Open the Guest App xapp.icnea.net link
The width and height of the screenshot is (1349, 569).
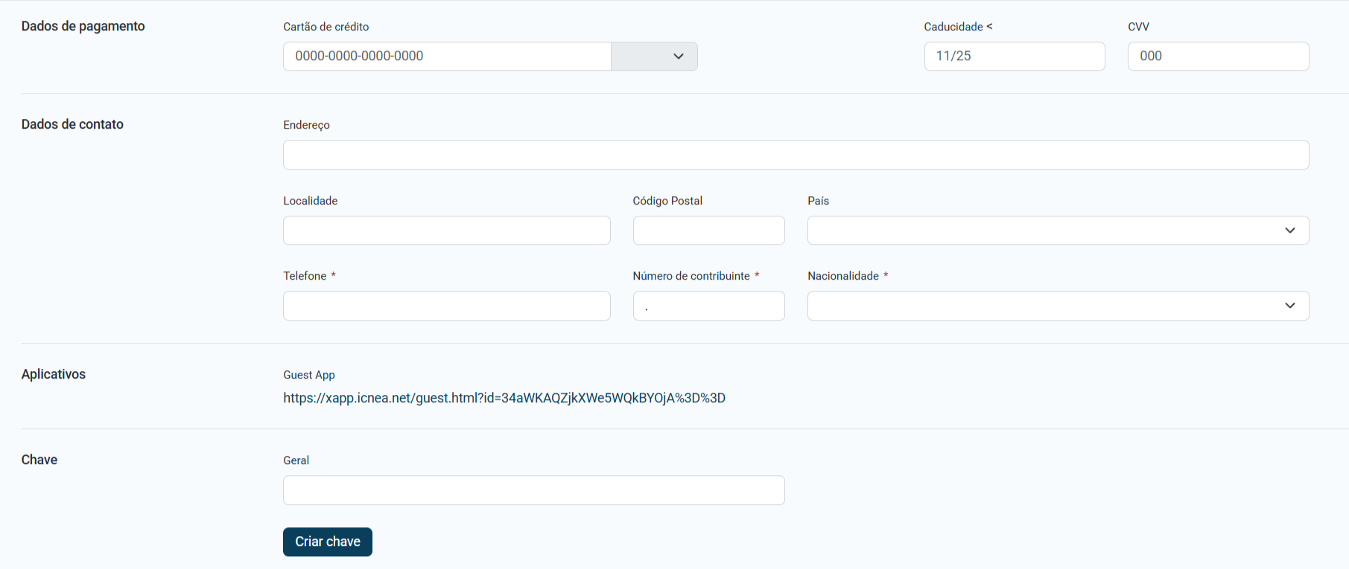point(504,398)
